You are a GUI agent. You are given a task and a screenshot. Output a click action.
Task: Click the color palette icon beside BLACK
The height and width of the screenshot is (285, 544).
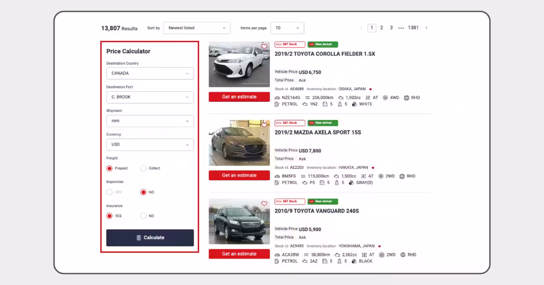(x=354, y=261)
